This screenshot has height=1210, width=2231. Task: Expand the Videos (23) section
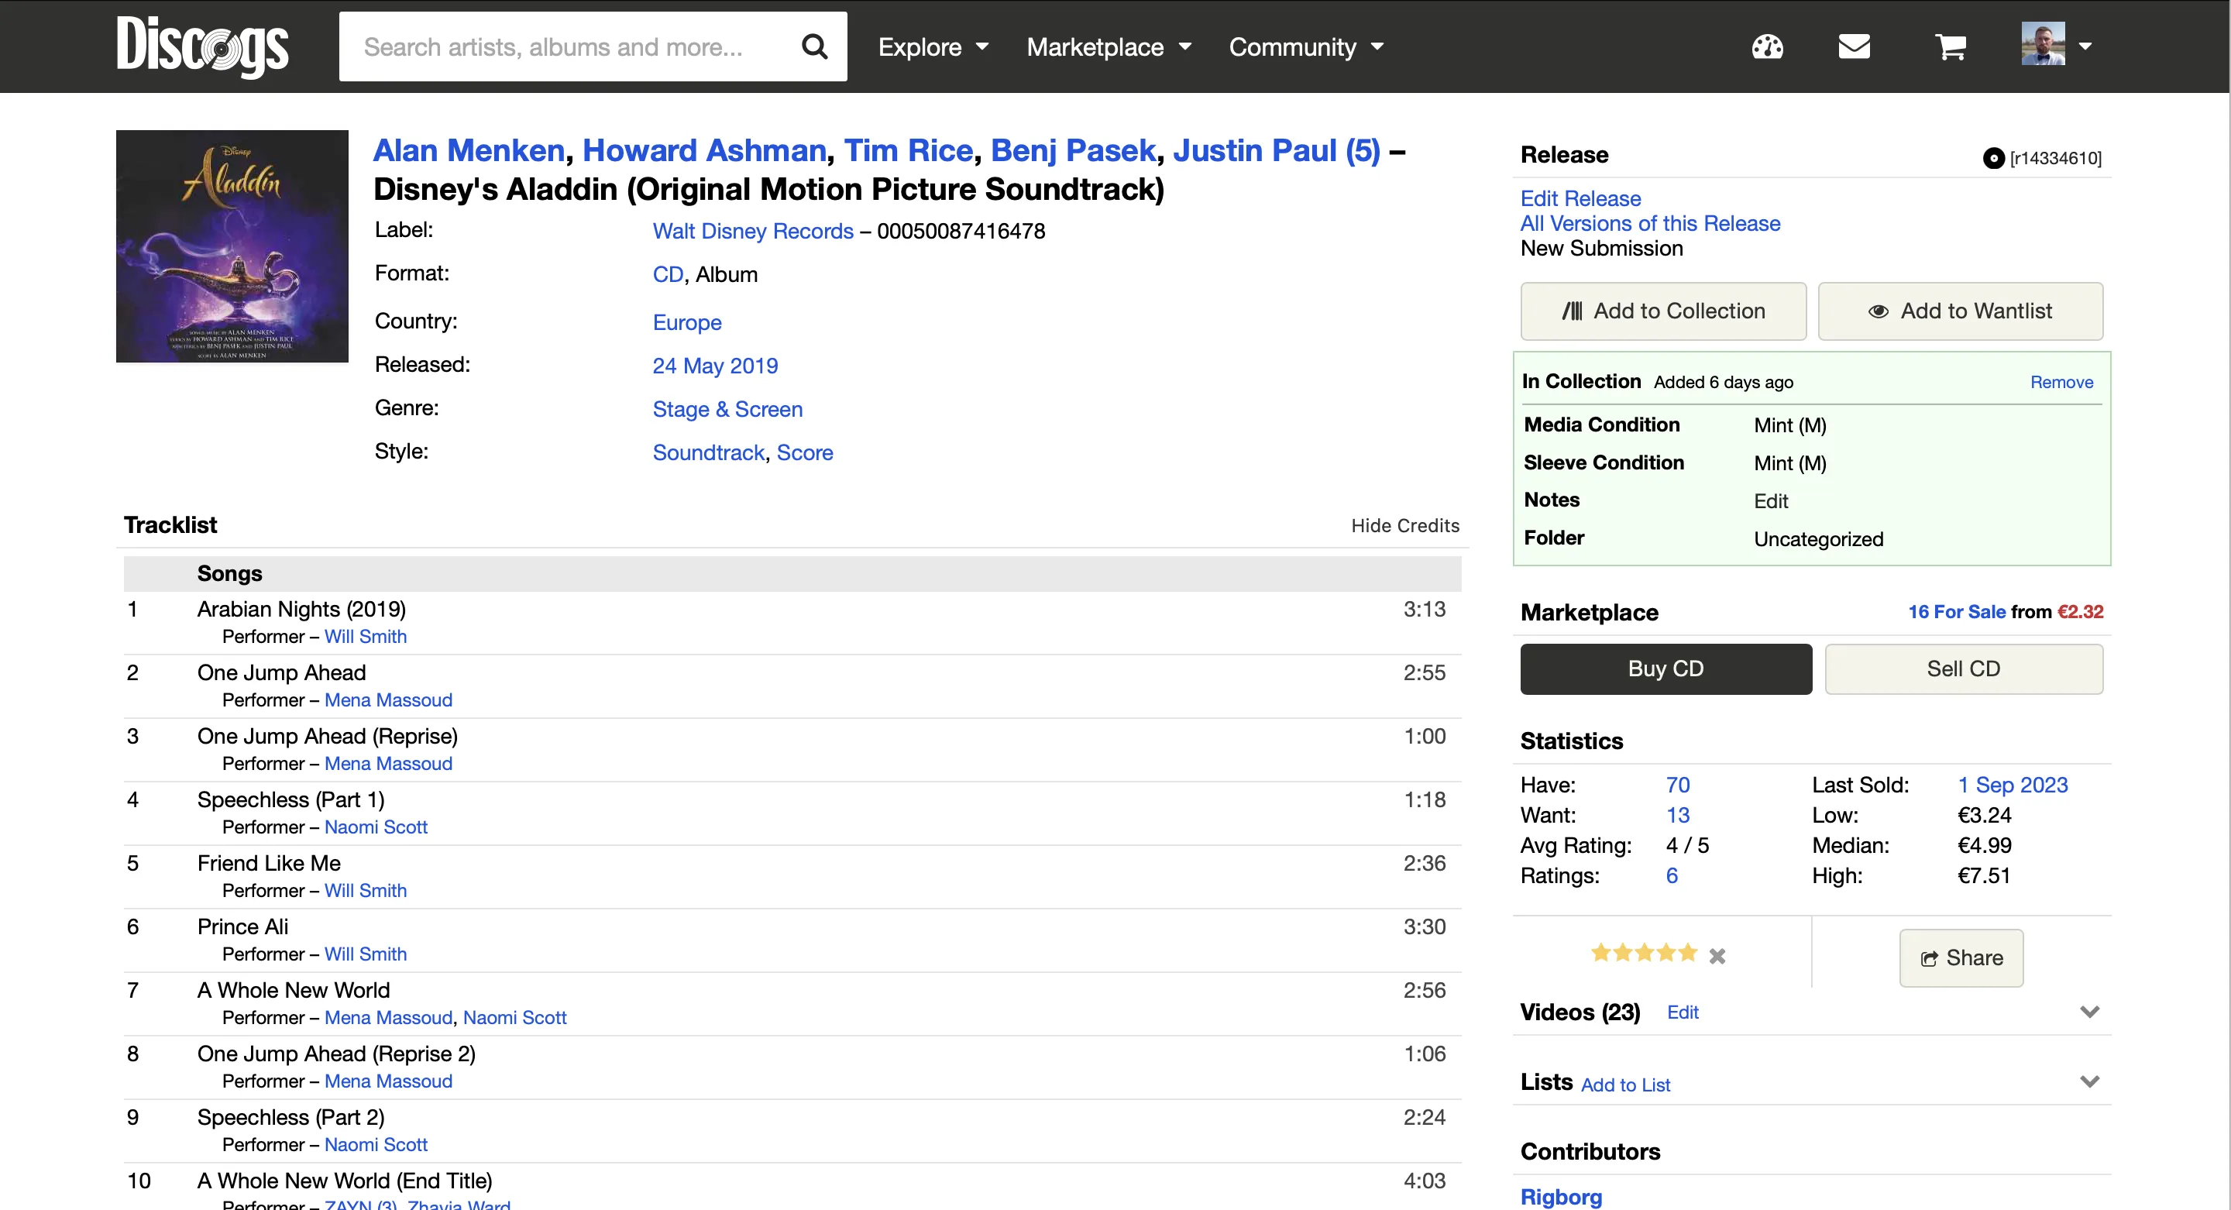click(2091, 1011)
